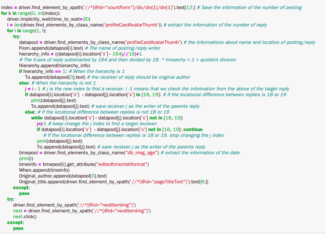Click the comment 'The name of posting/reply writer'
Screen dimensions: 326x234
[x=125, y=48]
